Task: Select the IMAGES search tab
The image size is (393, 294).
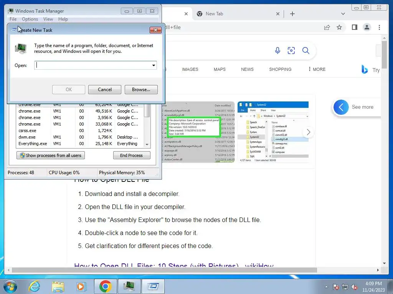Action: tap(190, 69)
